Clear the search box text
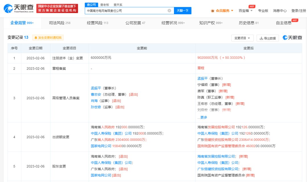This screenshot has width=307, height=182. tap(169, 11)
